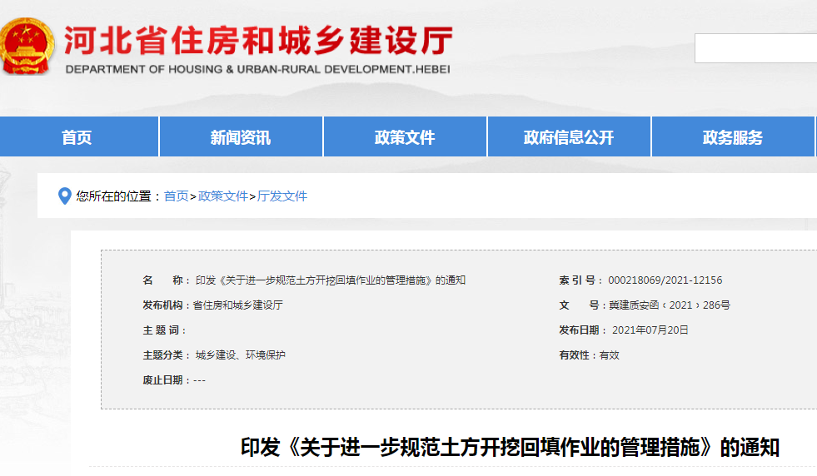The height and width of the screenshot is (476, 817).
Task: Open the 政府信息公开 navigation tab
Action: 569,137
